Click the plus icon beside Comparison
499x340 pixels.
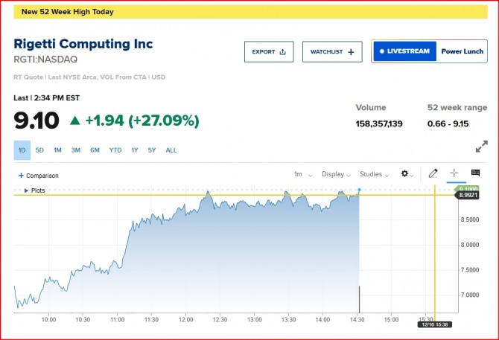pos(21,176)
